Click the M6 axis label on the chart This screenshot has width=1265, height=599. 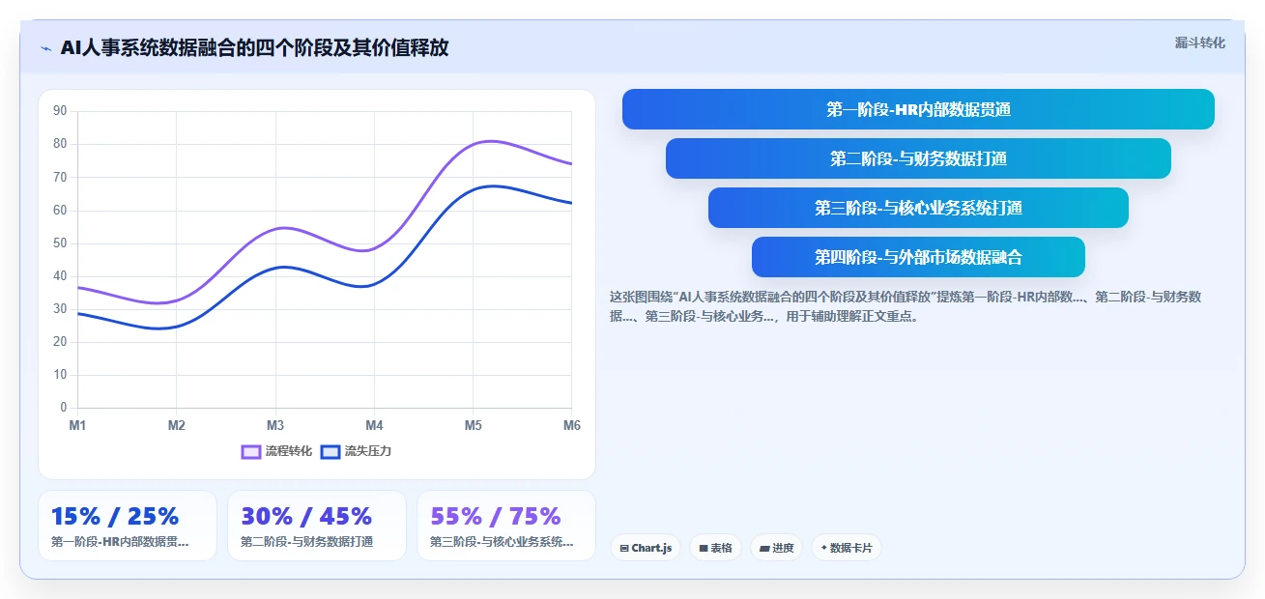[572, 425]
